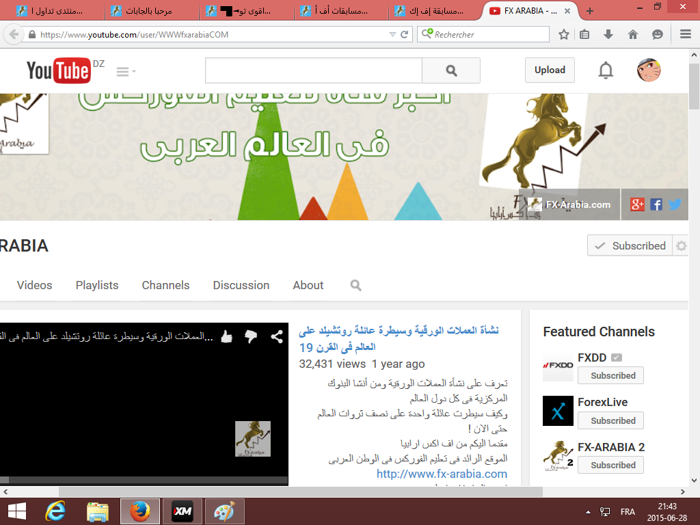Open the downloads arrow icon
The width and height of the screenshot is (700, 525).
coord(608,34)
